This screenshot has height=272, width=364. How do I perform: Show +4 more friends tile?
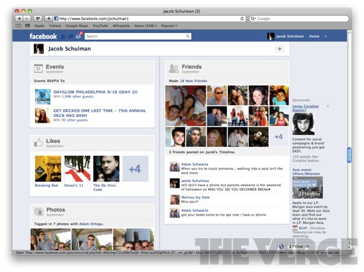pyautogui.click(x=279, y=137)
